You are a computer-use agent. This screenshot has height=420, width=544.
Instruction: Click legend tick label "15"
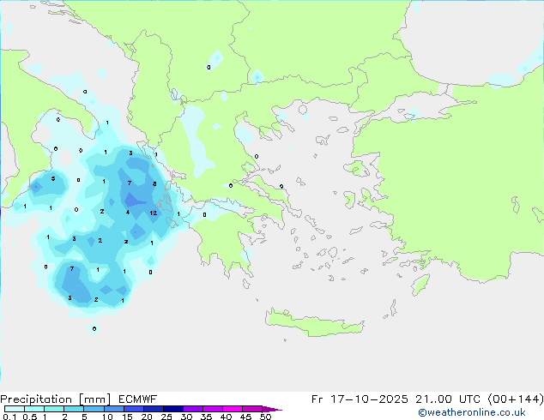click(x=127, y=417)
